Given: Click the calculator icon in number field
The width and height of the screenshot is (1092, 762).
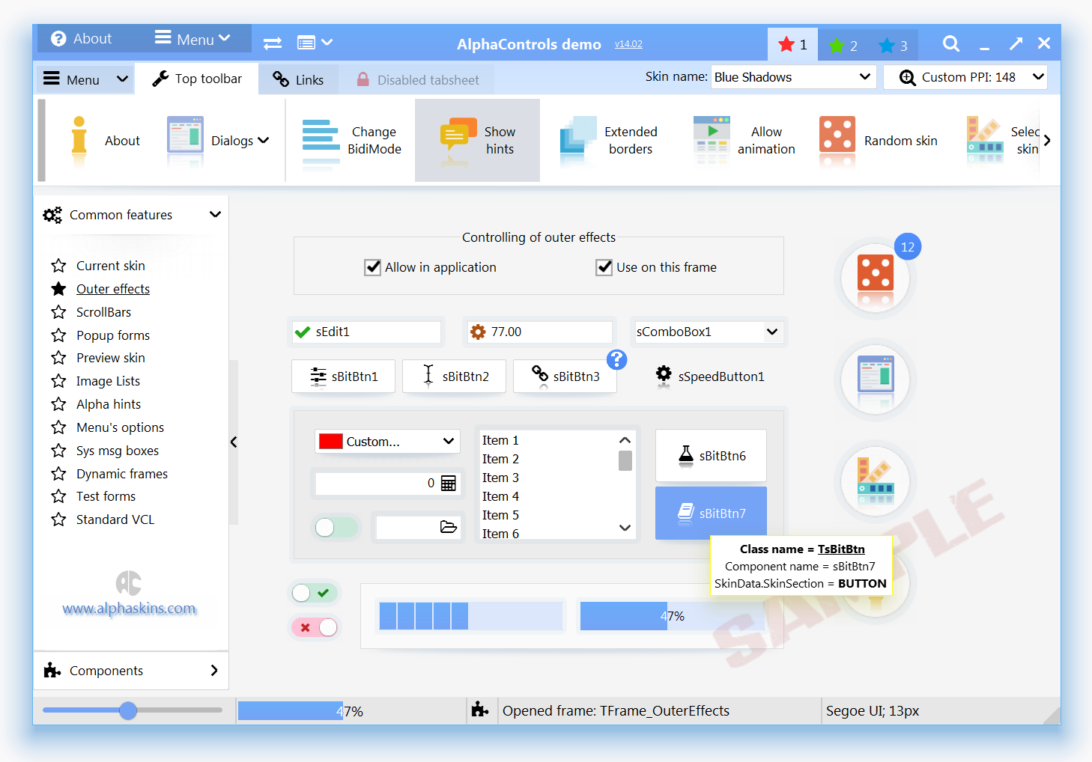Looking at the screenshot, I should [x=449, y=484].
